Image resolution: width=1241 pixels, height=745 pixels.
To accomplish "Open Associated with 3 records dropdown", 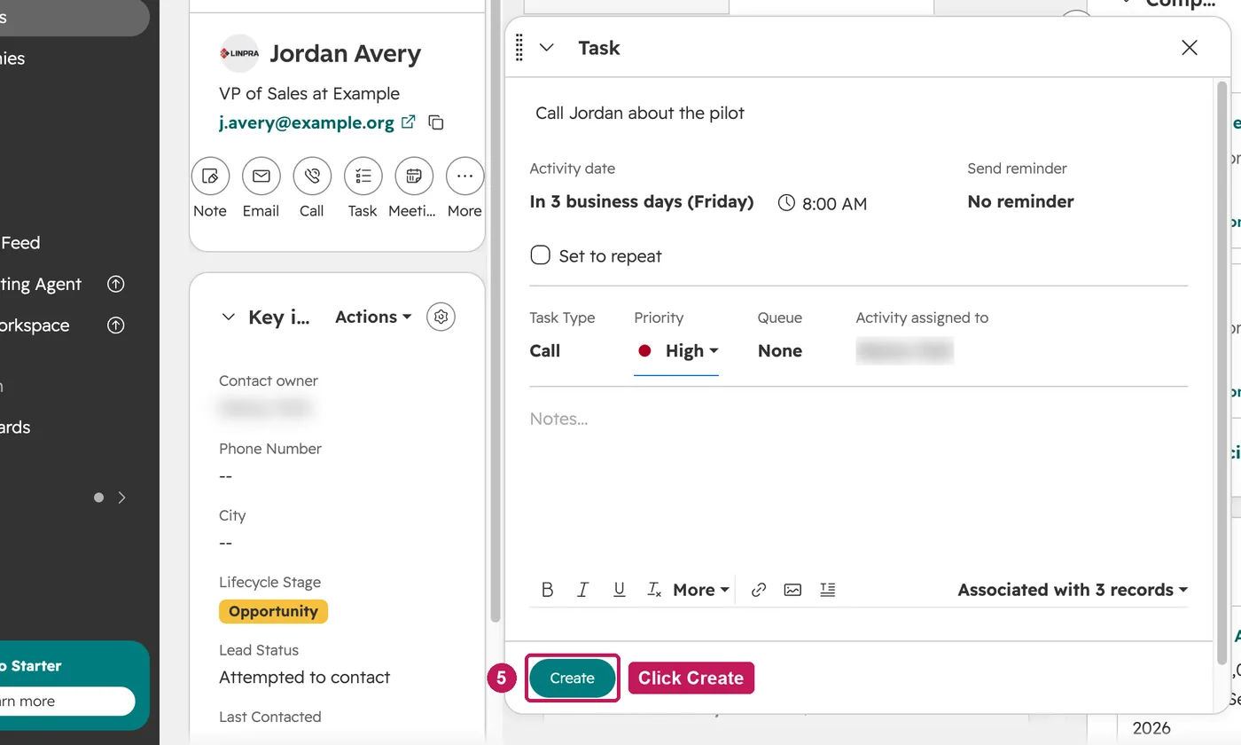I will (1073, 590).
